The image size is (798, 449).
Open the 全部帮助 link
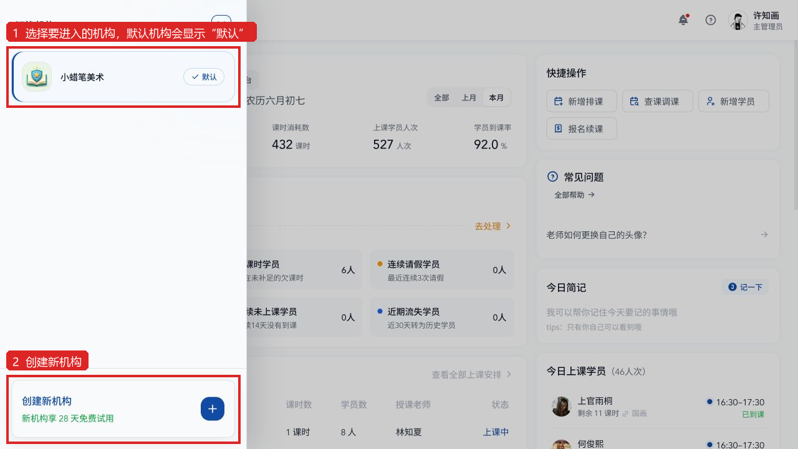click(x=575, y=195)
